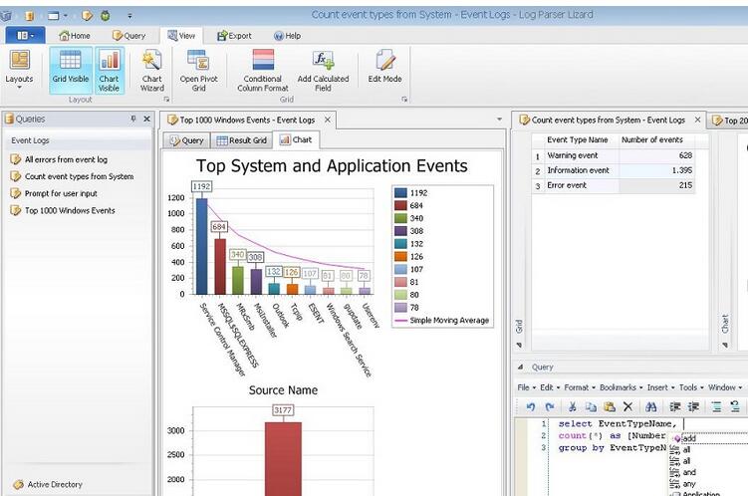Open the Export ribbon tab

tap(234, 36)
